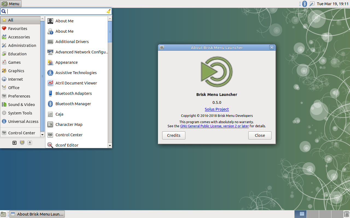This screenshot has width=350, height=218.
Task: Click the Bluetooth tray icon in top panel
Action: [x=304, y=4]
